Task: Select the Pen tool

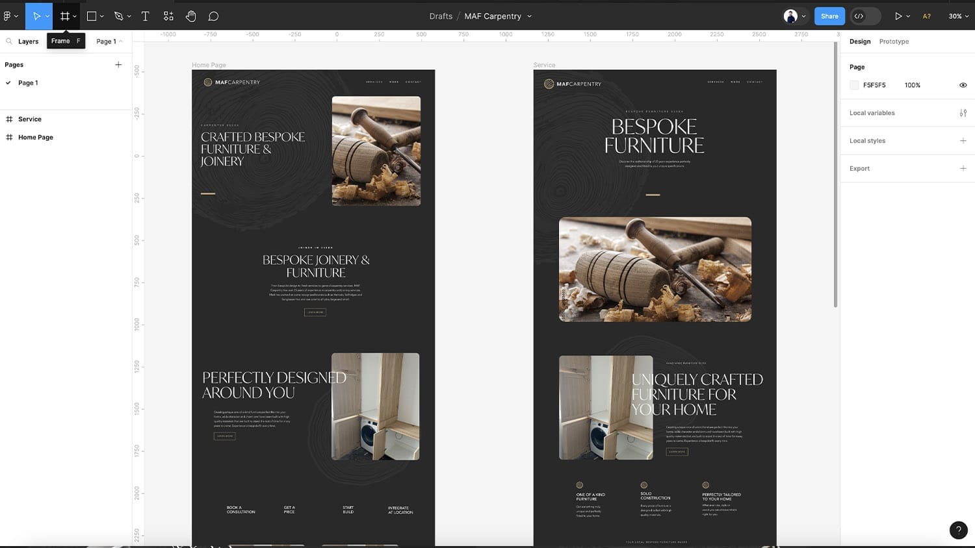Action: [x=118, y=16]
